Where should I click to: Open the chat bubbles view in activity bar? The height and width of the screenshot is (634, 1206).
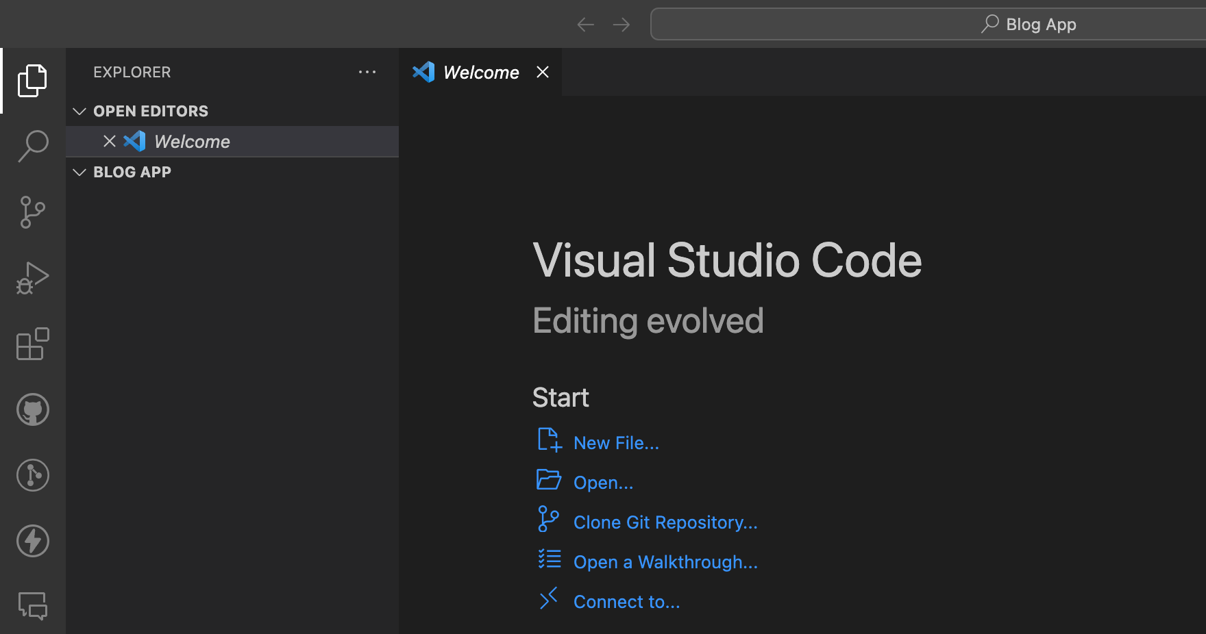pyautogui.click(x=33, y=606)
